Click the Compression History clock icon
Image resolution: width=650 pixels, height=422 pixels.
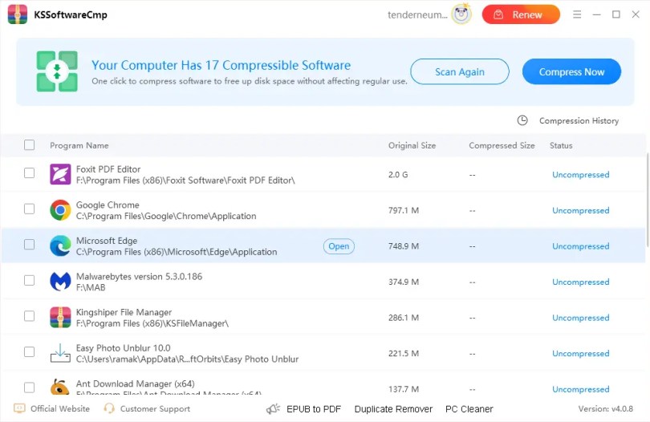(x=522, y=120)
